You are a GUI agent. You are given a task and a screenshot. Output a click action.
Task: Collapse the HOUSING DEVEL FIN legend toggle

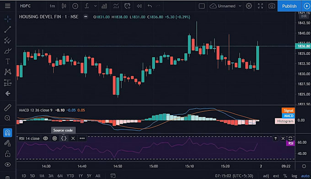(x=86, y=17)
